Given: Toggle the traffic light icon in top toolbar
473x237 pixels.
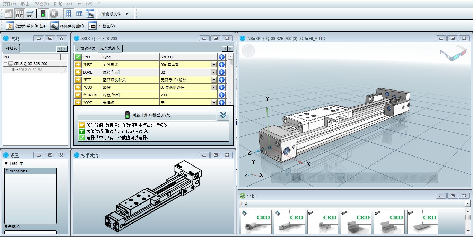Looking at the screenshot, I should pos(43,14).
